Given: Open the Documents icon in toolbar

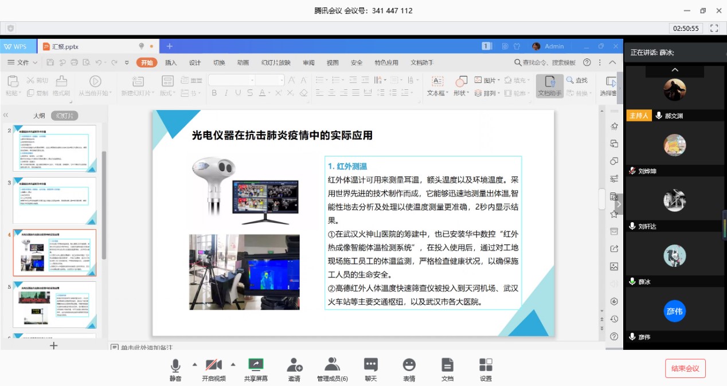Looking at the screenshot, I should [x=447, y=365].
